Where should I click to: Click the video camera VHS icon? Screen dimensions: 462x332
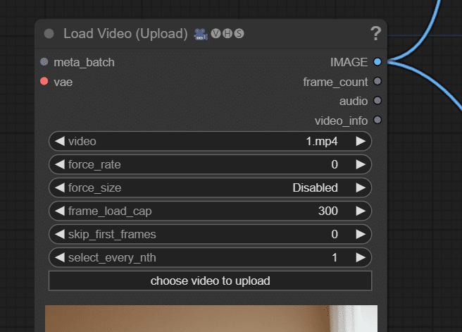coord(201,34)
